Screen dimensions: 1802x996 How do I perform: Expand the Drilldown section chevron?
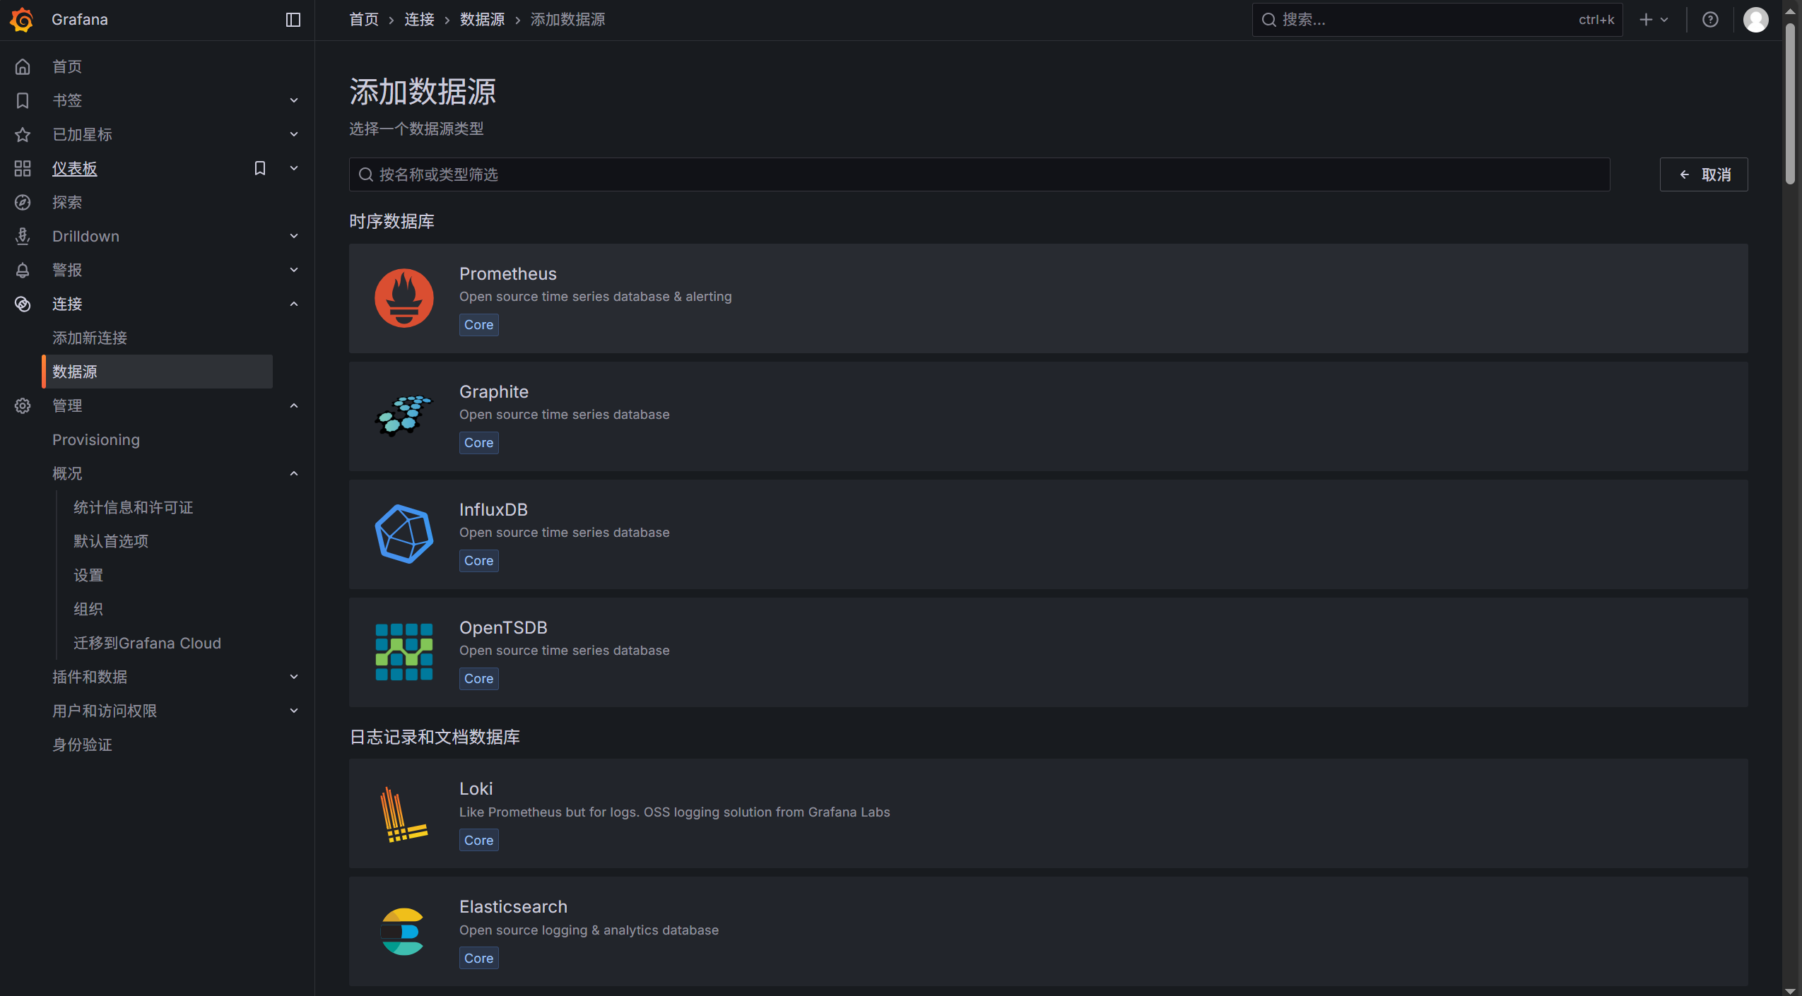coord(294,236)
